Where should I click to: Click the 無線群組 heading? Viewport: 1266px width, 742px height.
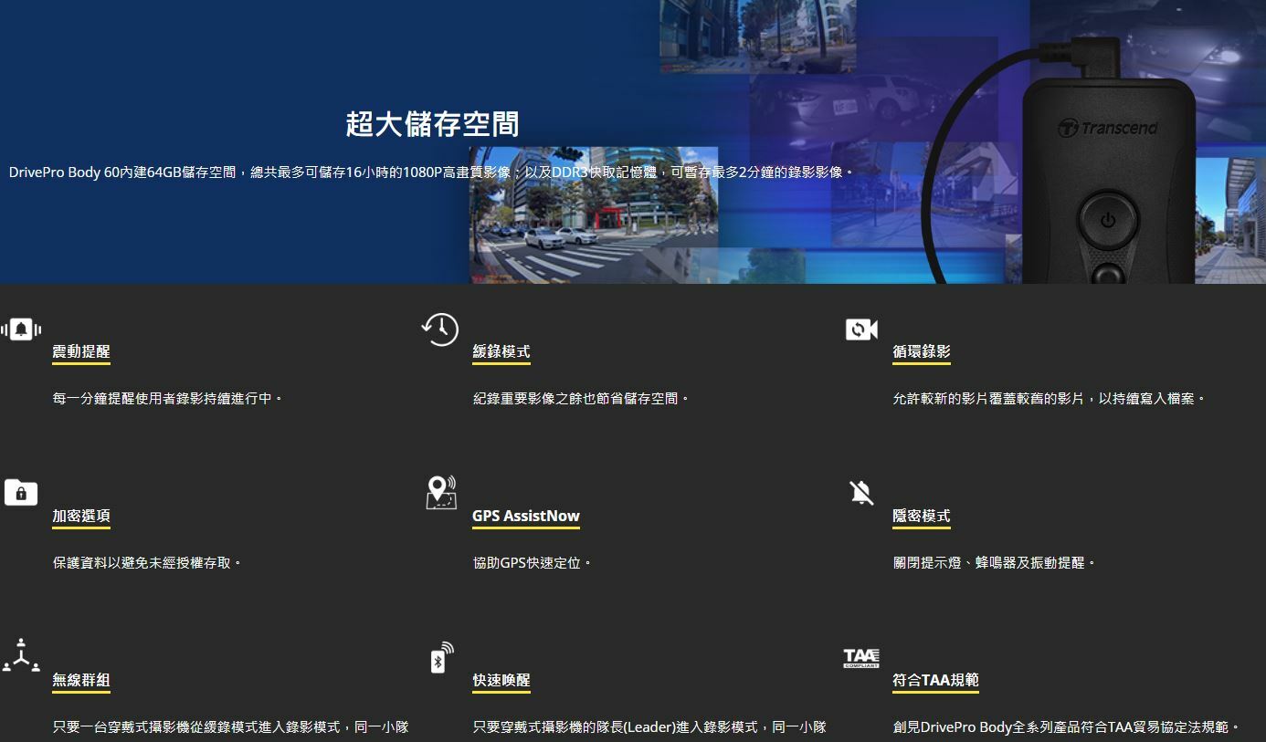coord(81,680)
